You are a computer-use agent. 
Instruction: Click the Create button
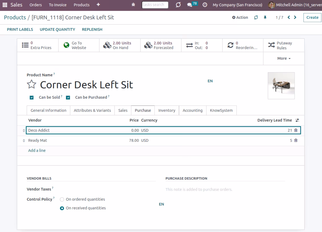point(312,17)
